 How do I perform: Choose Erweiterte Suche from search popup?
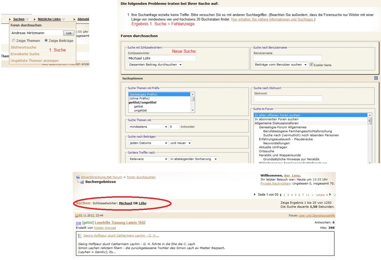point(25,54)
